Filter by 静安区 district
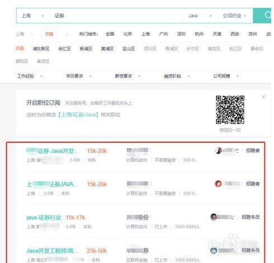Viewport: 274px width, 263px height. pos(257,49)
